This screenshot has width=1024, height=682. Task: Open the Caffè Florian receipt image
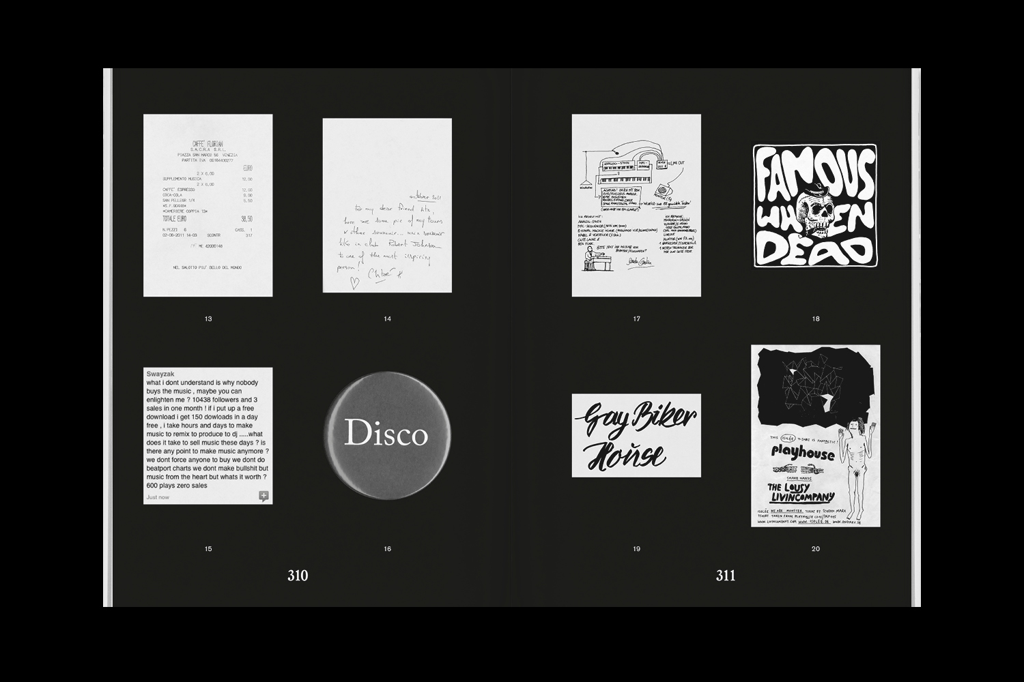[208, 205]
